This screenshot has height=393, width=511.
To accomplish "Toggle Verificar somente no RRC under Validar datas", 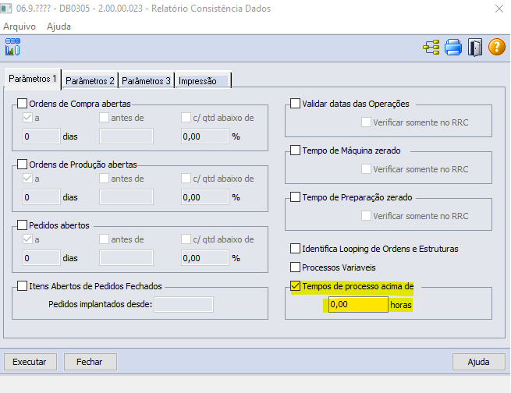I will tap(366, 122).
